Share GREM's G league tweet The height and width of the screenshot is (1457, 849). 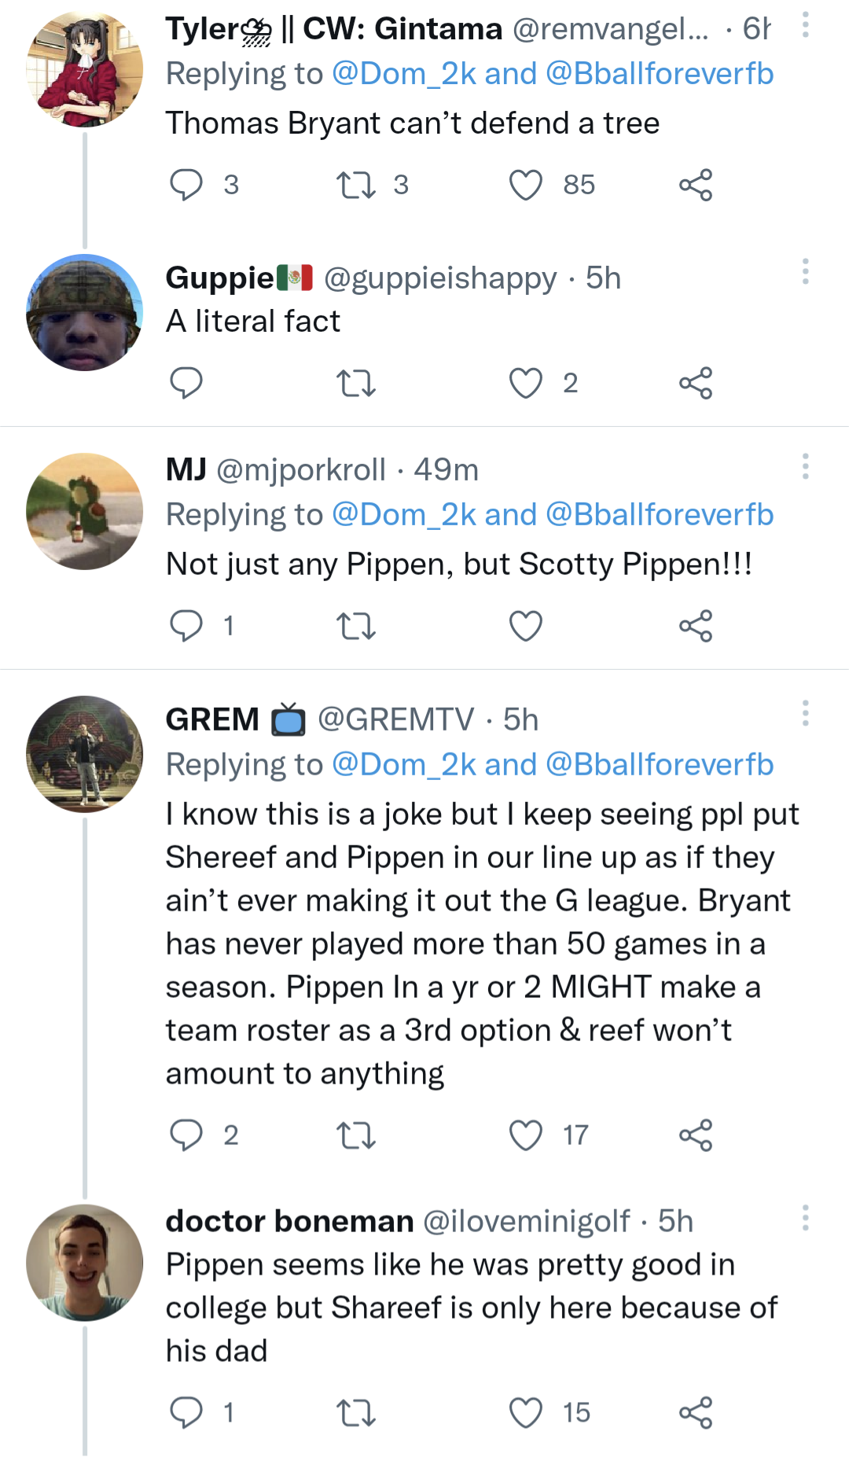click(696, 1136)
